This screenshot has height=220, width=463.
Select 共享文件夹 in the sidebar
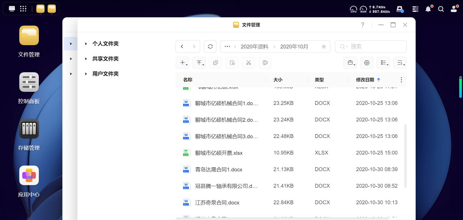pyautogui.click(x=105, y=59)
